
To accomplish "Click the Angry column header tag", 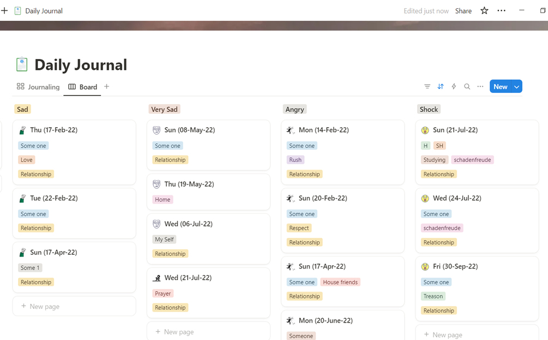I will point(294,109).
